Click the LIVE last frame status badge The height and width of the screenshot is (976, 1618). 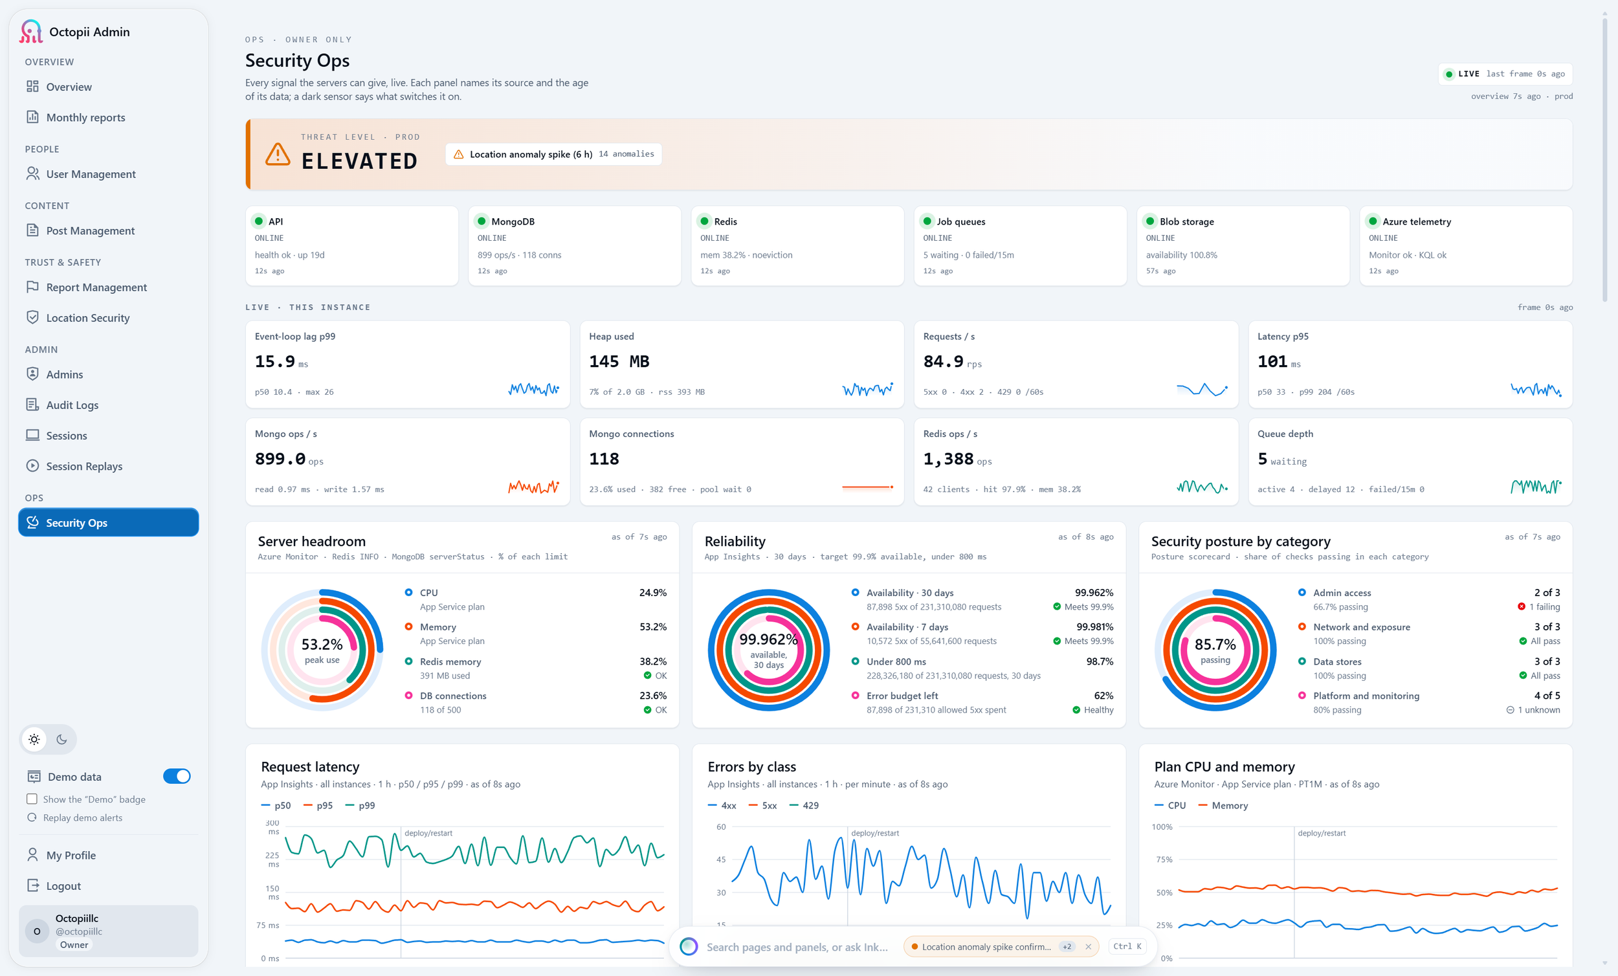tap(1505, 74)
